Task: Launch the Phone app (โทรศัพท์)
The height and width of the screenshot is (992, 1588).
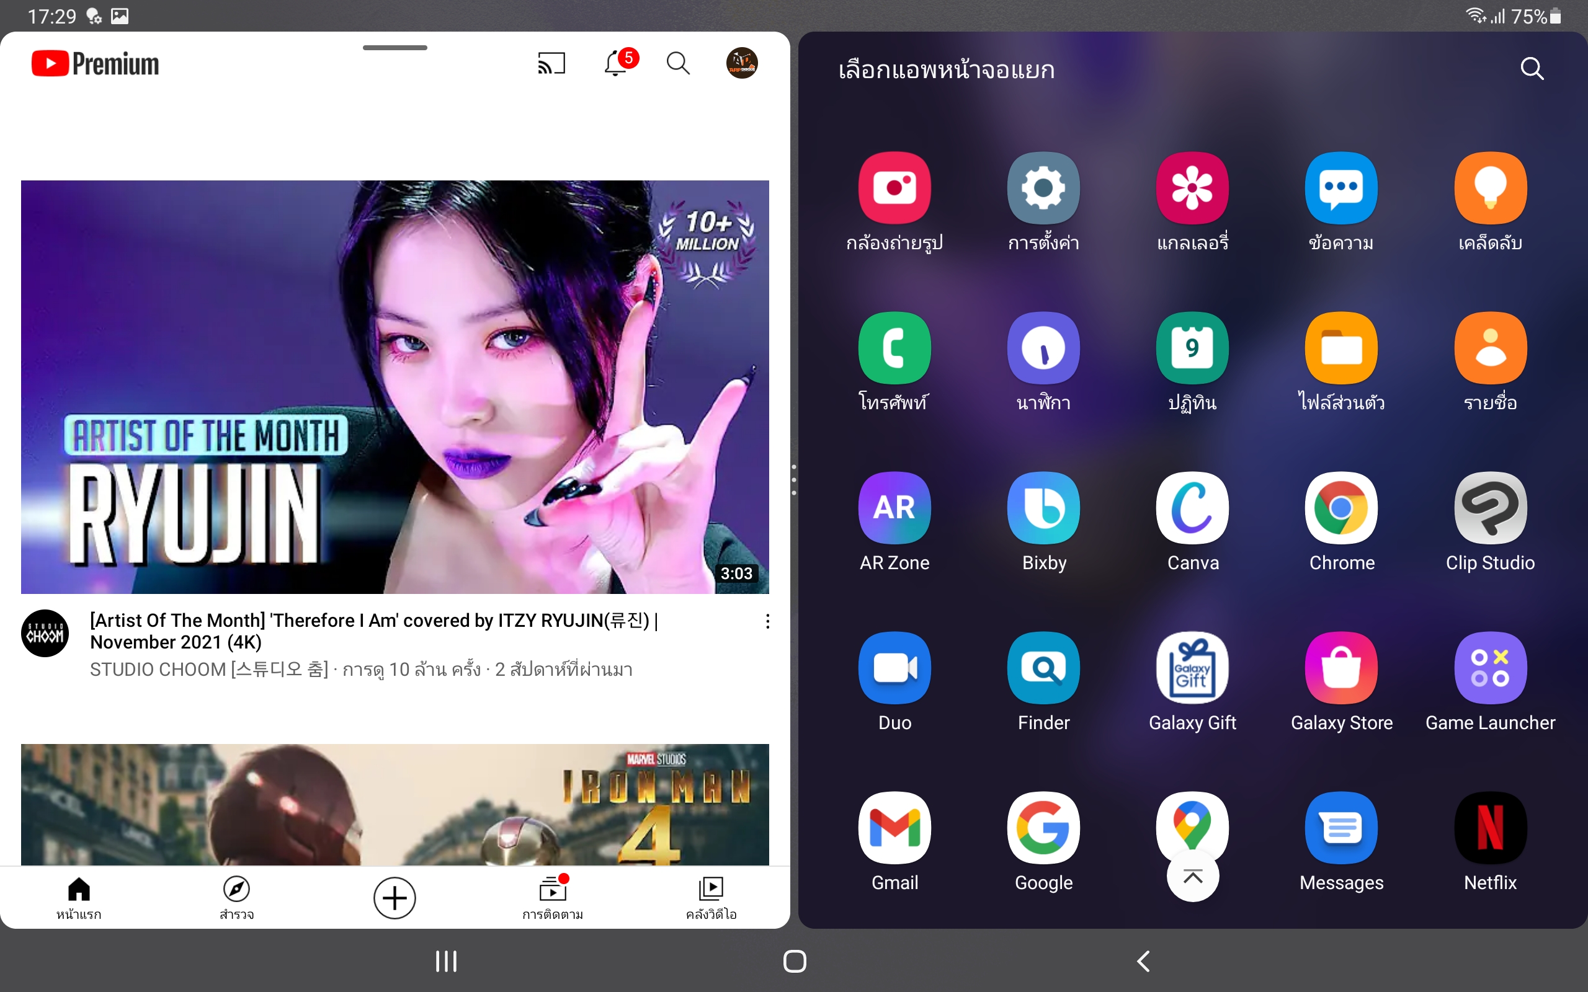Action: [894, 348]
